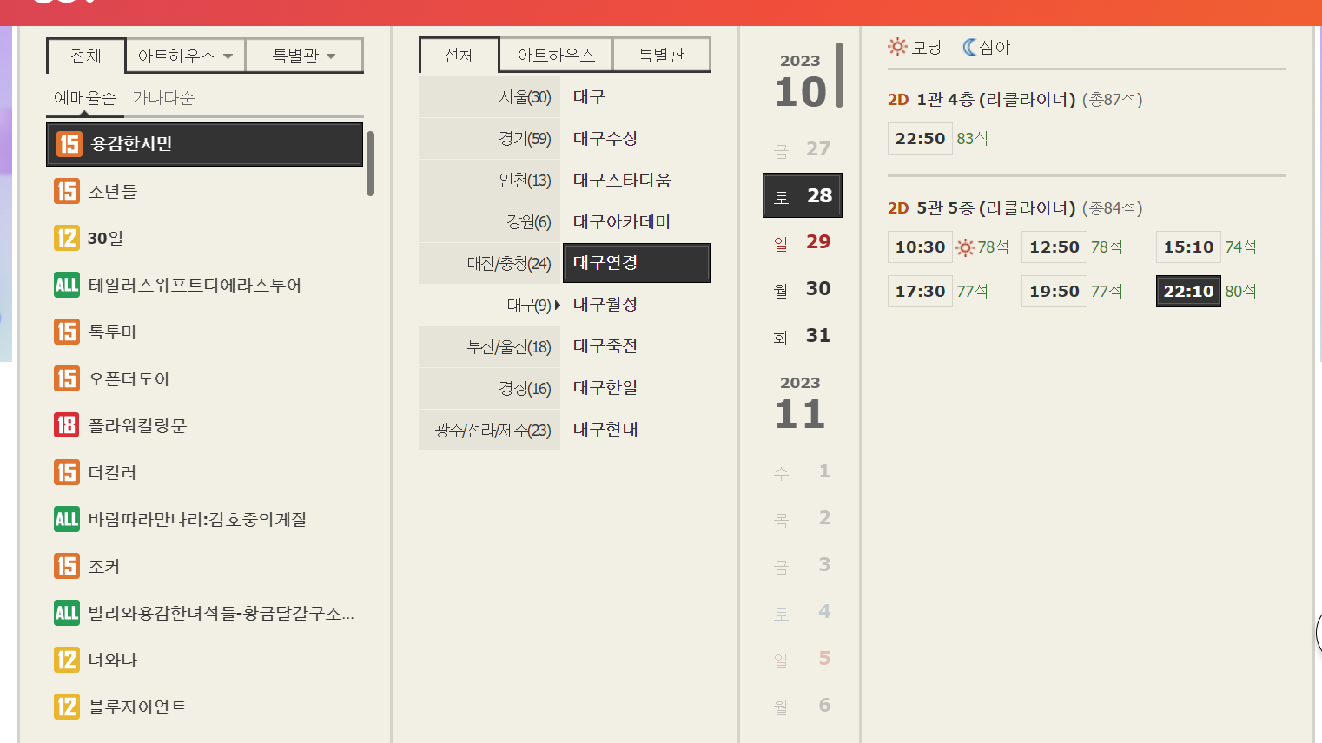Click the ALL rating icon beside 테일러스위프트디에라스투어
1322x743 pixels.
pos(67,285)
